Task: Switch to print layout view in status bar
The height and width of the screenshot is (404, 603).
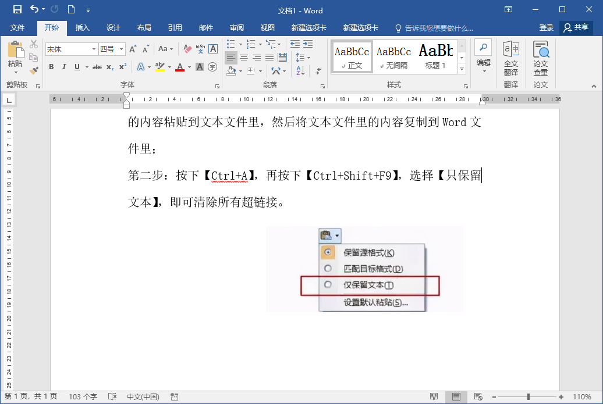Action: [x=456, y=396]
